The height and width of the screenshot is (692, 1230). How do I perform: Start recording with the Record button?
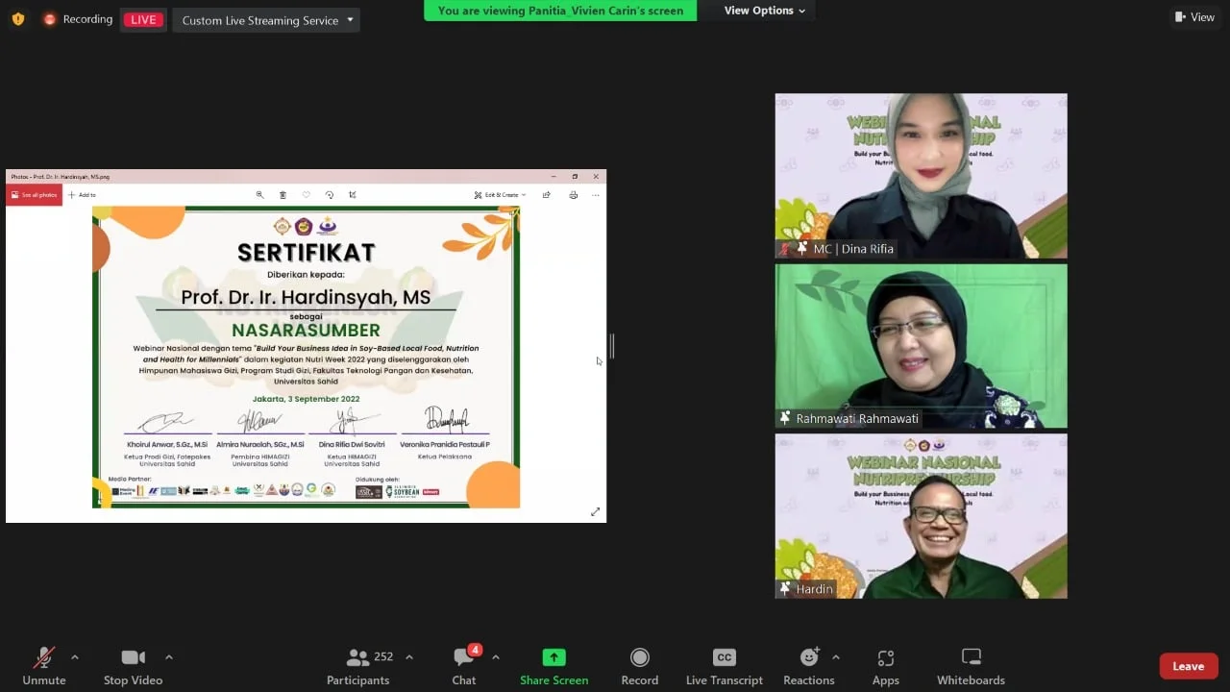[640, 666]
